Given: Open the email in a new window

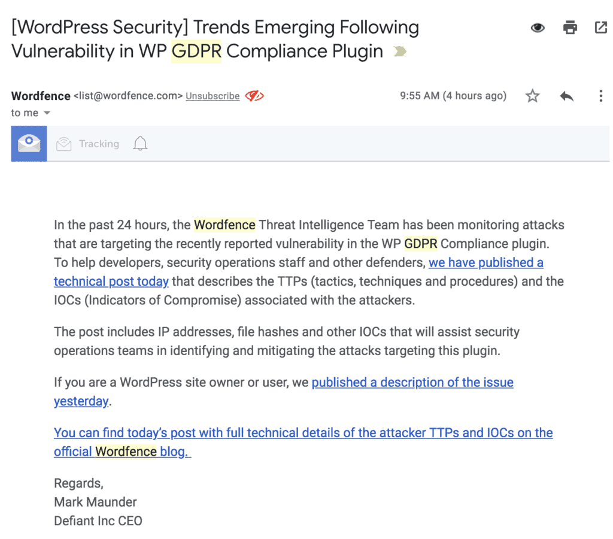Looking at the screenshot, I should coord(600,27).
